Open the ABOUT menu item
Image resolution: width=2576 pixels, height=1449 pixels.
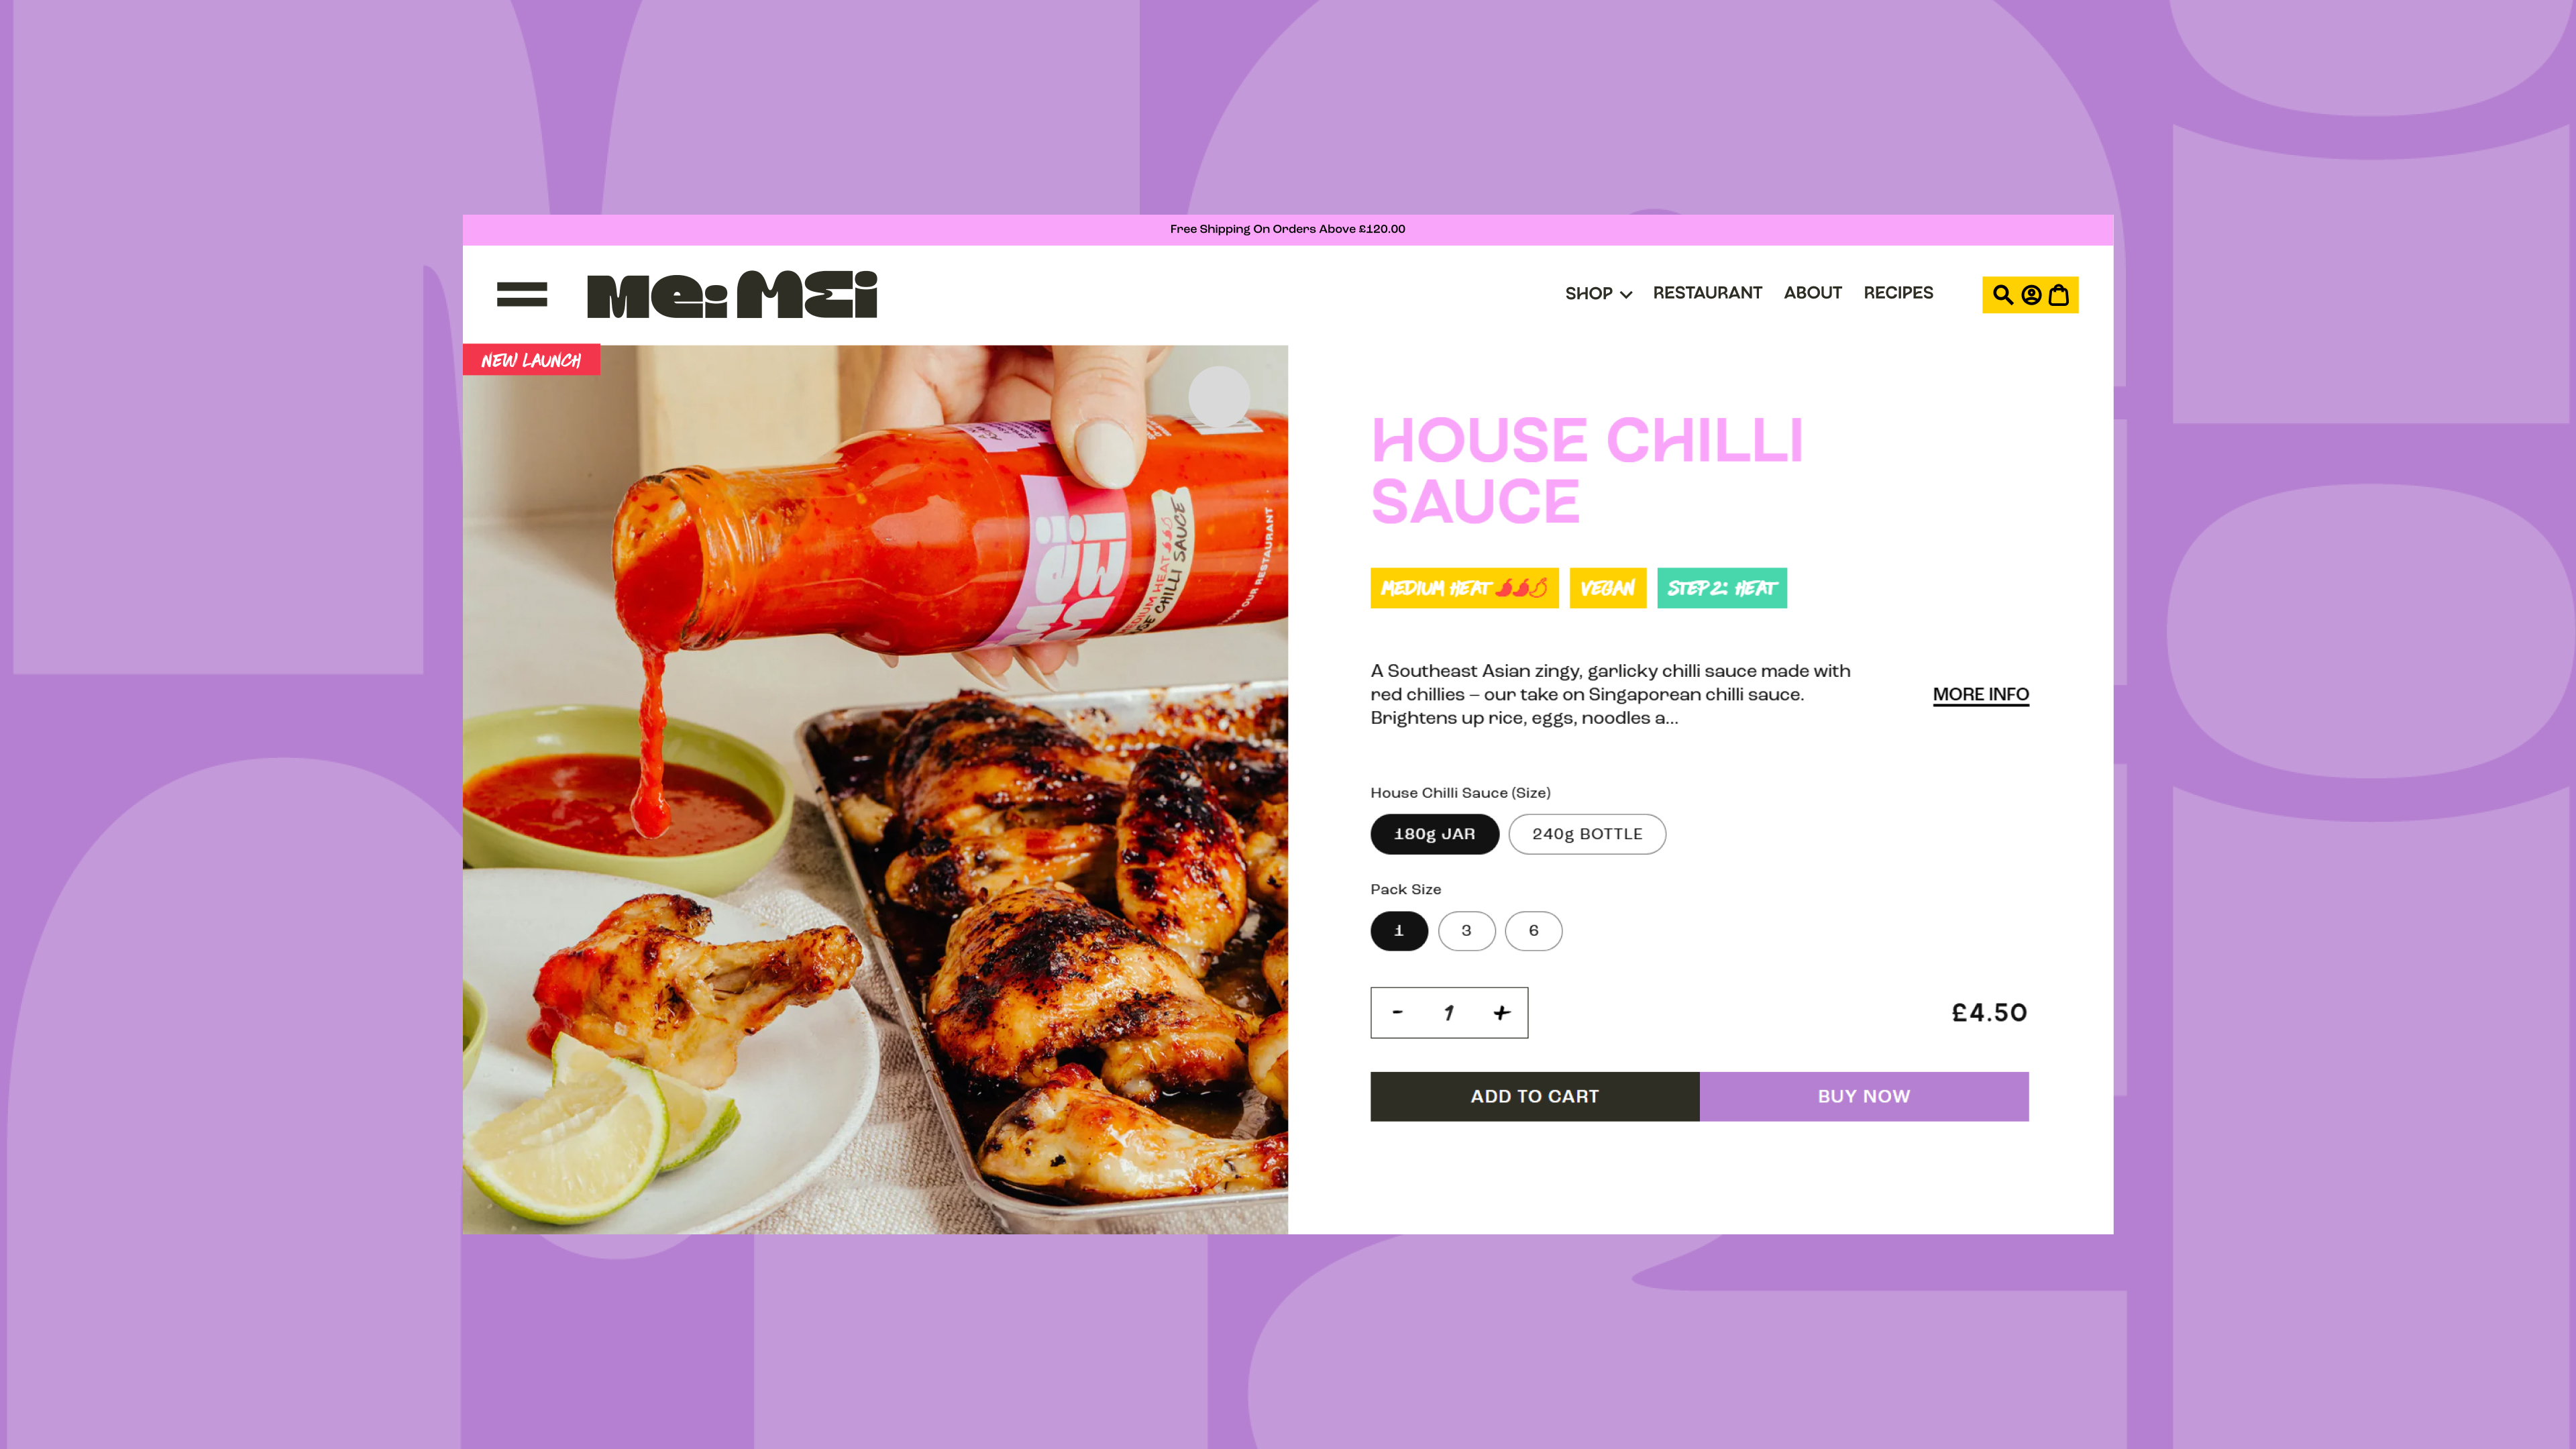[x=1812, y=293]
